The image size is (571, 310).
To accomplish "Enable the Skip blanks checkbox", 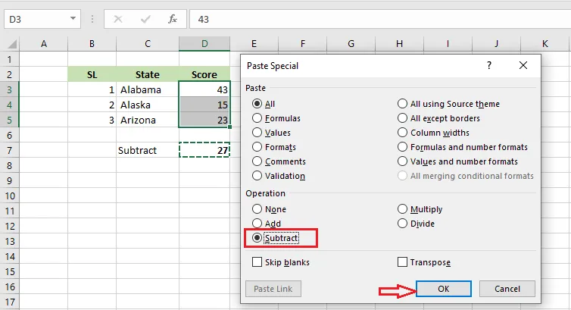I will point(257,262).
